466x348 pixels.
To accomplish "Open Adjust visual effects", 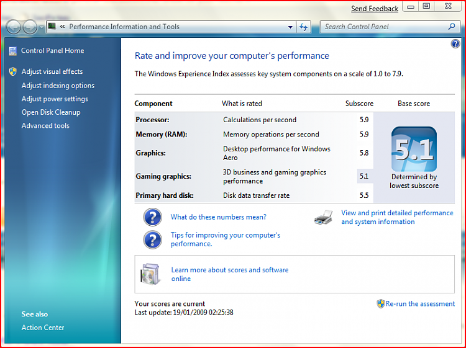I will [x=52, y=71].
